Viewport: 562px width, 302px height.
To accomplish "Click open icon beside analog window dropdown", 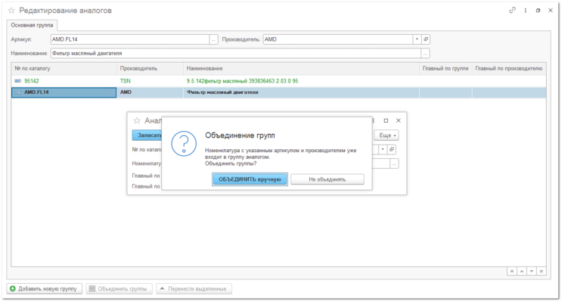I will (392, 149).
